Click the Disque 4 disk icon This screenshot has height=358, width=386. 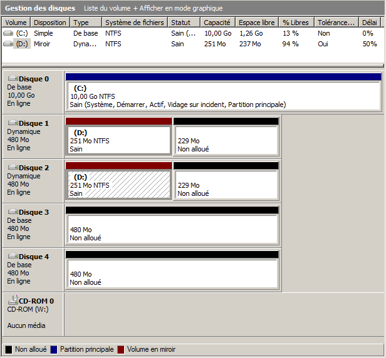(13, 257)
